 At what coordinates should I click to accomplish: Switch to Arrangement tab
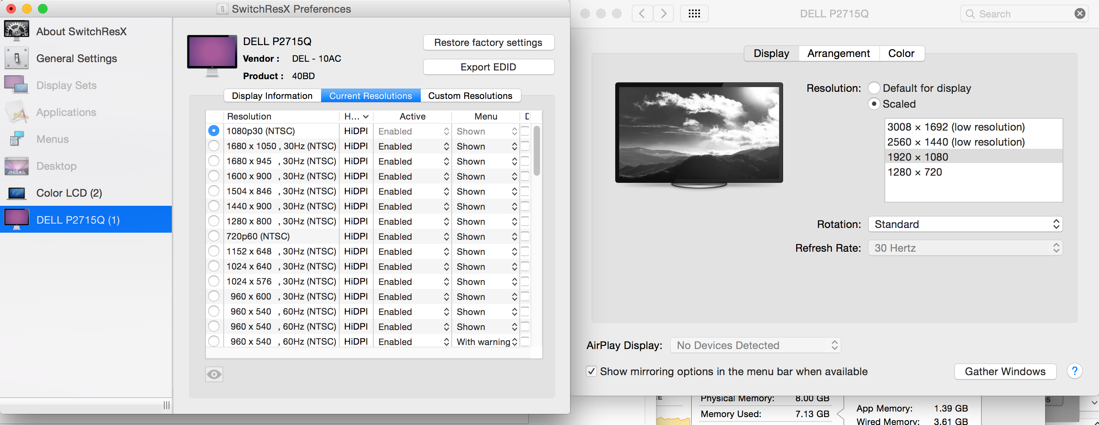[839, 53]
